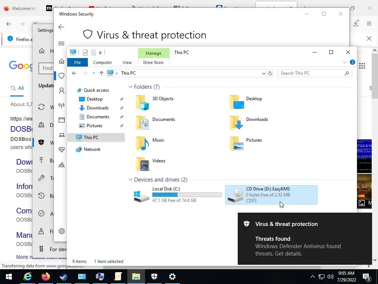The image size is (378, 284).
Task: Open the File tab in Explorer
Action: [x=78, y=62]
